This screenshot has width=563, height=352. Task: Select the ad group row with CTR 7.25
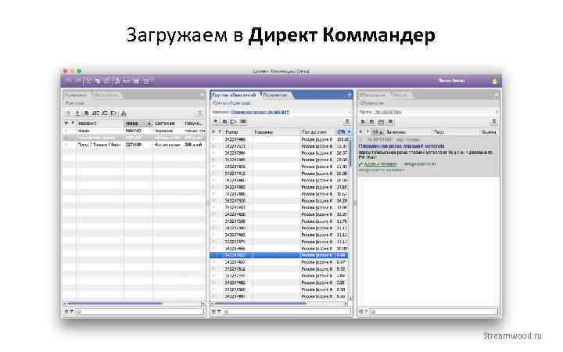pyautogui.click(x=279, y=282)
